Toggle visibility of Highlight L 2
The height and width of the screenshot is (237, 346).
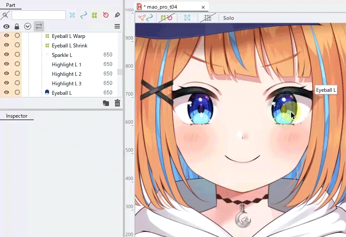point(6,73)
